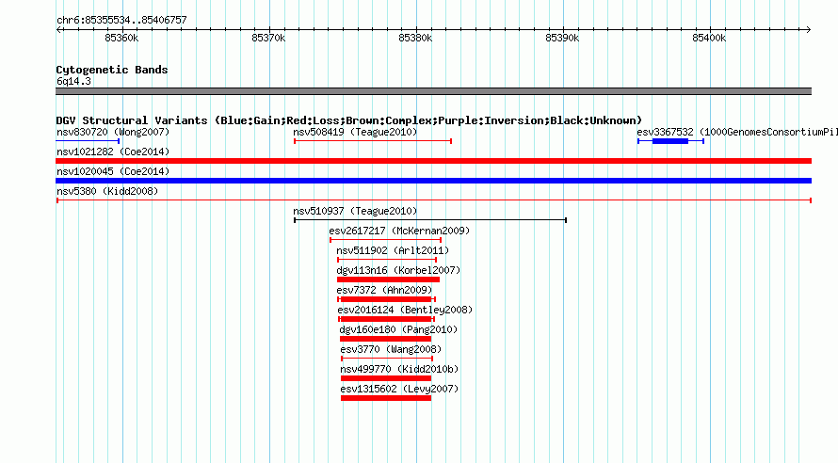This screenshot has height=463, width=838.
Task: Select dgv160e180 (Pang2010) label
Action: coord(398,329)
